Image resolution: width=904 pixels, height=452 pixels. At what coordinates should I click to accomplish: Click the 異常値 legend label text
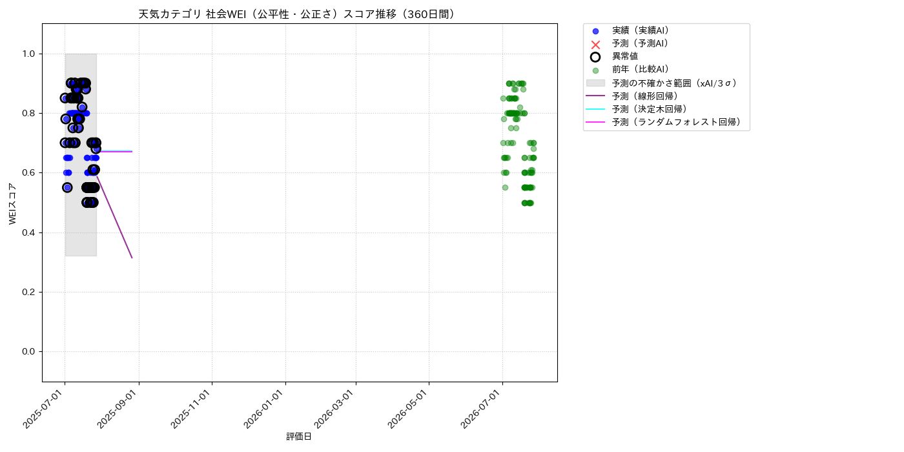click(x=625, y=57)
